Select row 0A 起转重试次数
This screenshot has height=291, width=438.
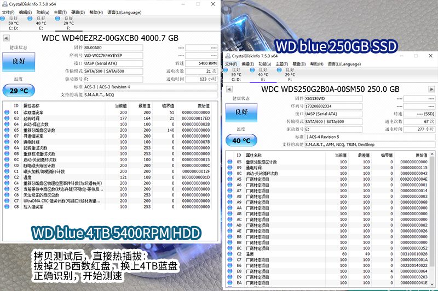coord(107,148)
